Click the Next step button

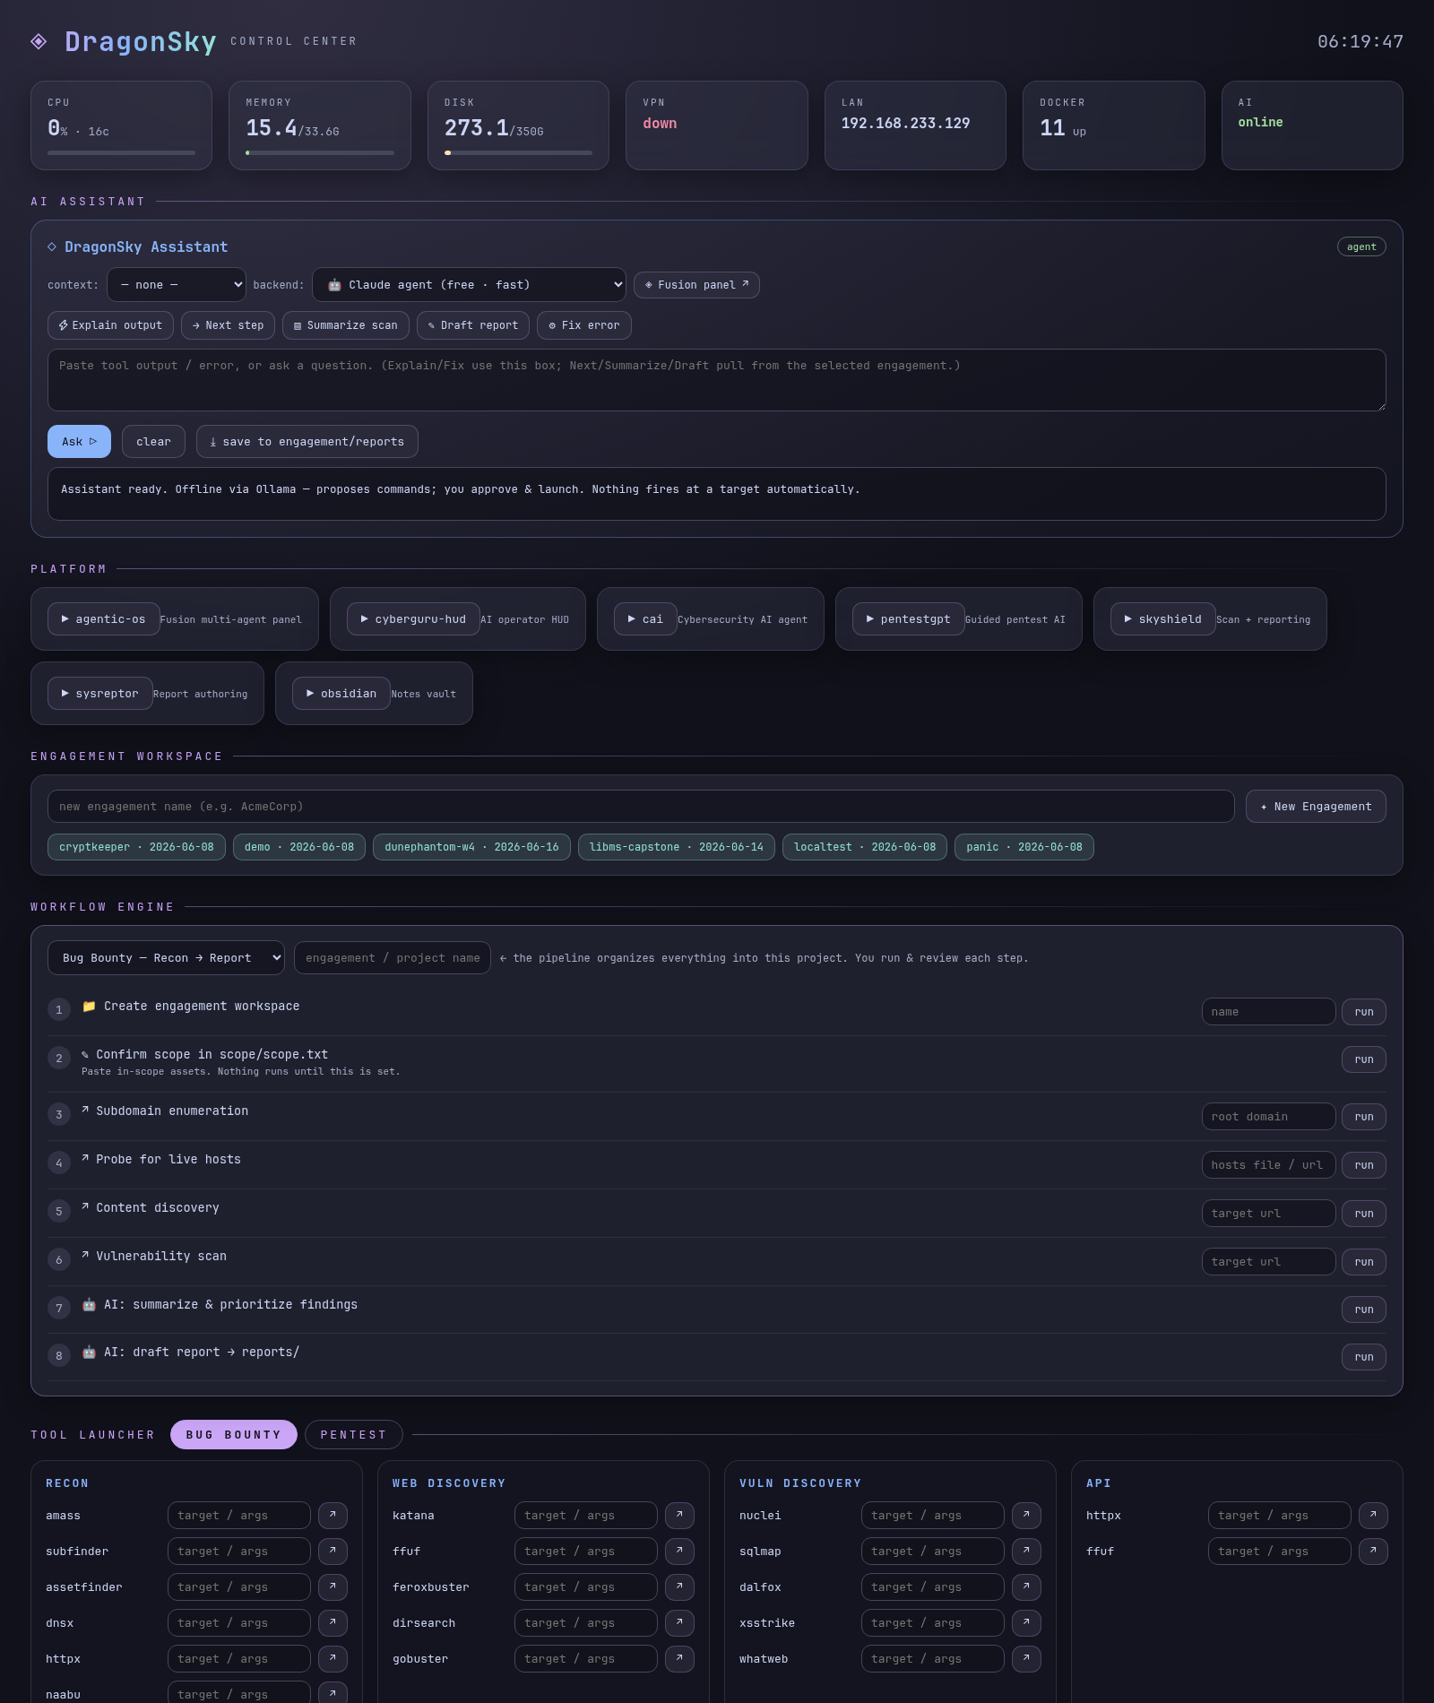point(228,325)
